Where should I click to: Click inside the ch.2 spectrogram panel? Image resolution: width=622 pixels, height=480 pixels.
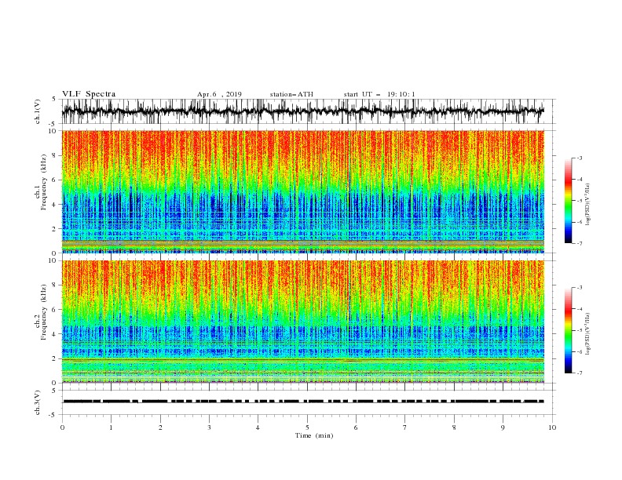tap(302, 322)
